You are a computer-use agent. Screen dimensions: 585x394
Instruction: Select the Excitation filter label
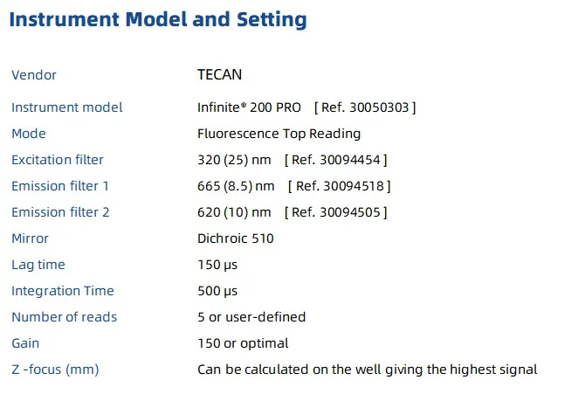click(58, 160)
